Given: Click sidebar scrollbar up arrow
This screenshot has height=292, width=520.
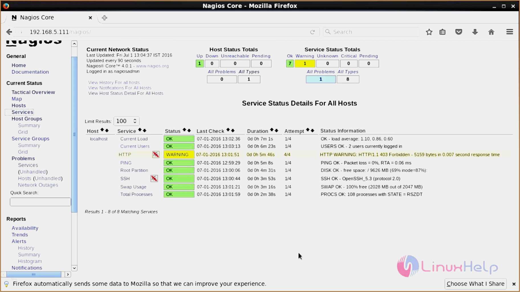Looking at the screenshot, I should (x=74, y=44).
